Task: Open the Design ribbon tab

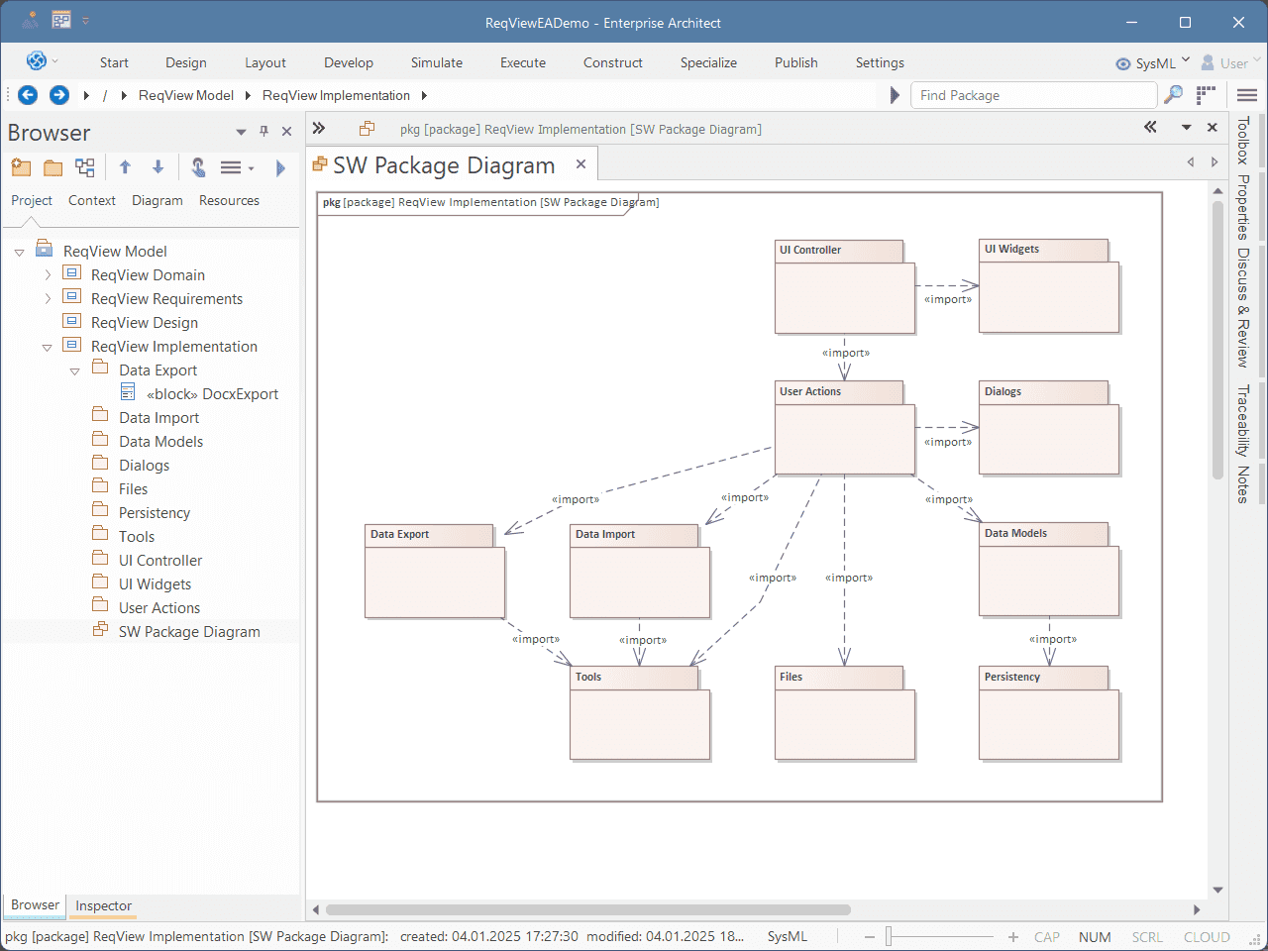Action: (186, 62)
